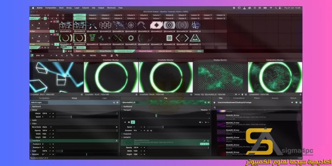Adjust the group Scale slider
Viewport: 332px width, 166px height.
coord(87,151)
